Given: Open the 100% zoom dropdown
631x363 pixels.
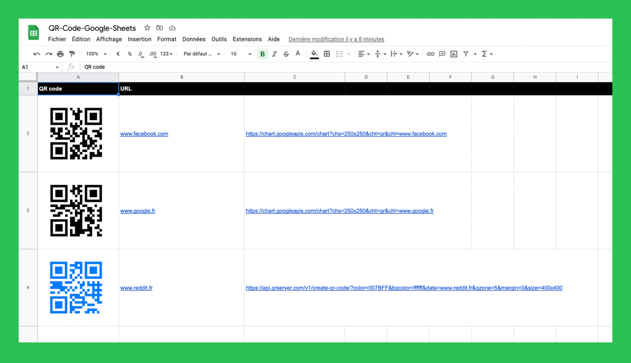Looking at the screenshot, I should [x=96, y=54].
